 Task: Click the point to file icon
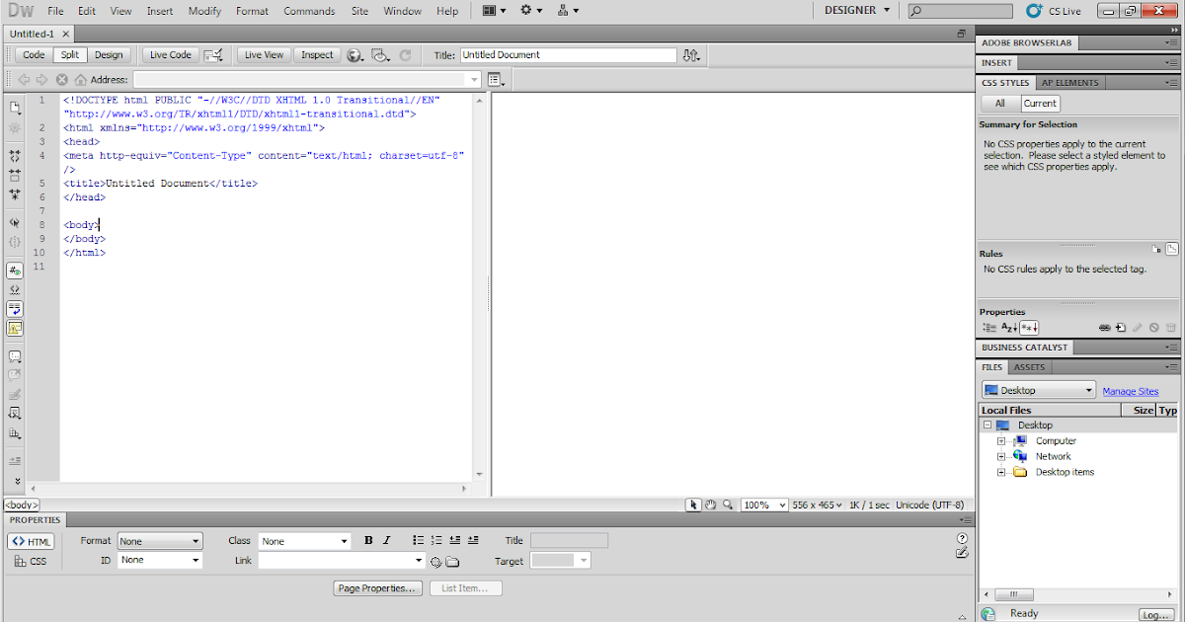click(435, 562)
